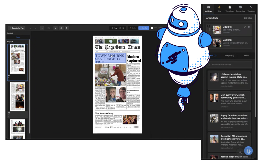
Task: Toggle the Auto Layout checkbox
Action: click(152, 28)
